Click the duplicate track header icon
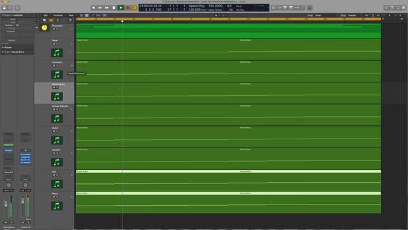The width and height of the screenshot is (408, 230). pyautogui.click(x=44, y=20)
